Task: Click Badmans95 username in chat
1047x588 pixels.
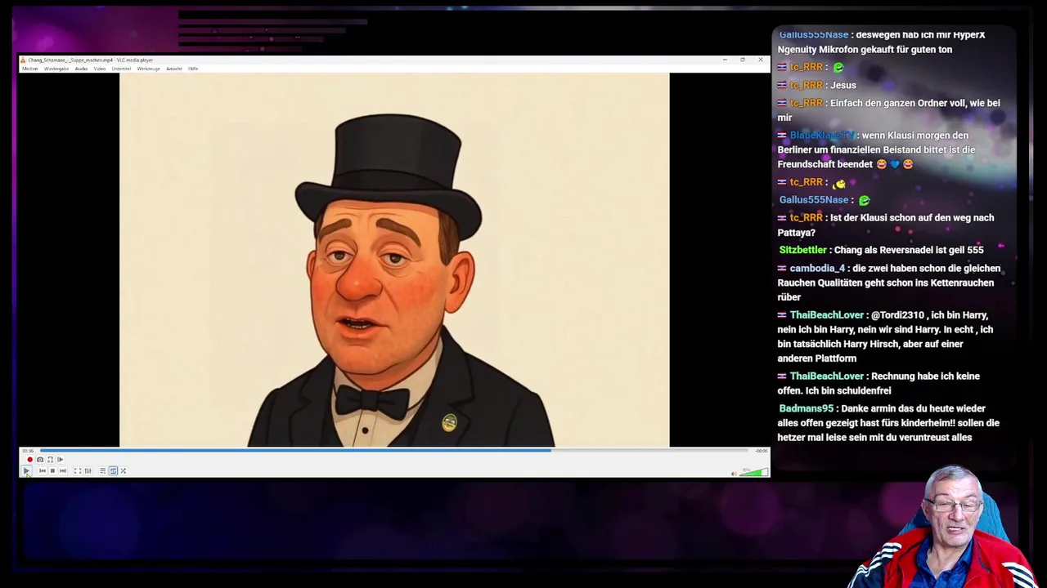Action: click(x=806, y=408)
